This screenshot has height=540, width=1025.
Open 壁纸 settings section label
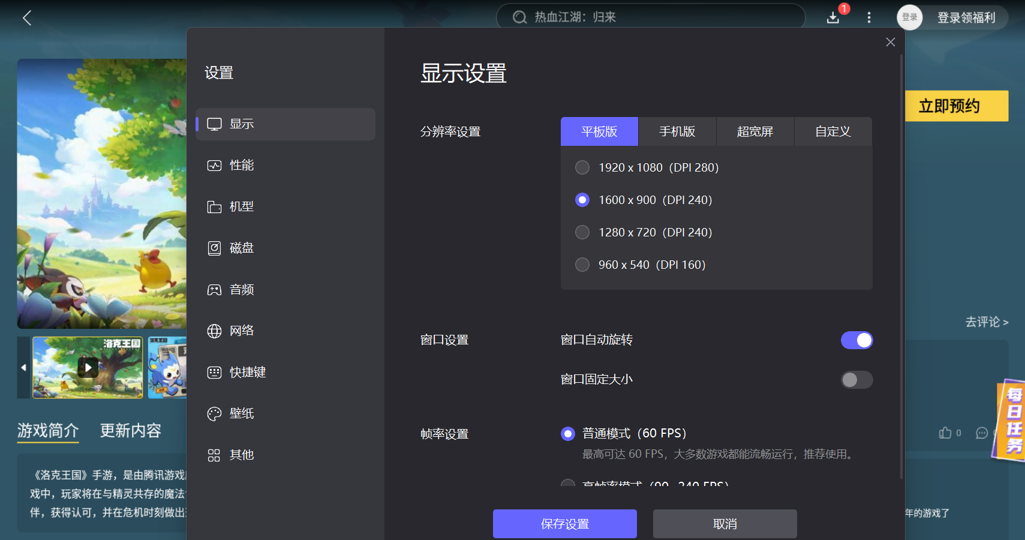242,414
